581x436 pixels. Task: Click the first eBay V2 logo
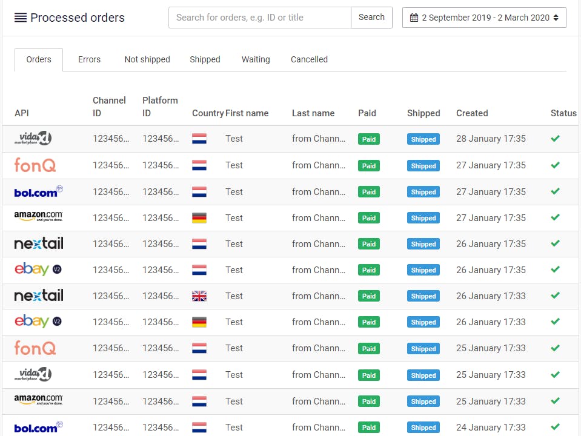pos(38,269)
